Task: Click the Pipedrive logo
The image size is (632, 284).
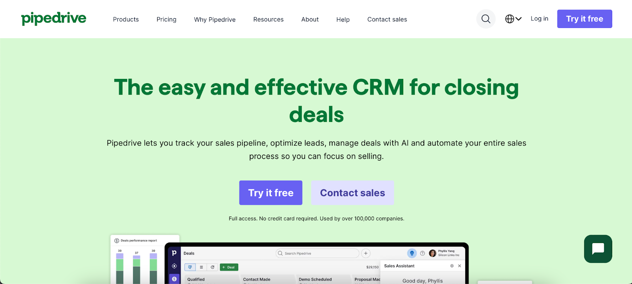Action: 54,19
